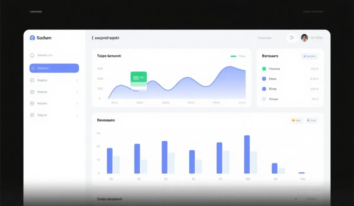Expand the sidebar item directly below the highlighted one via its chevron
Image resolution: width=354 pixels, height=206 pixels.
click(x=77, y=80)
